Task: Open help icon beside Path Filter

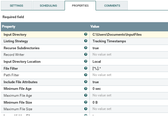Action: (x=86, y=75)
